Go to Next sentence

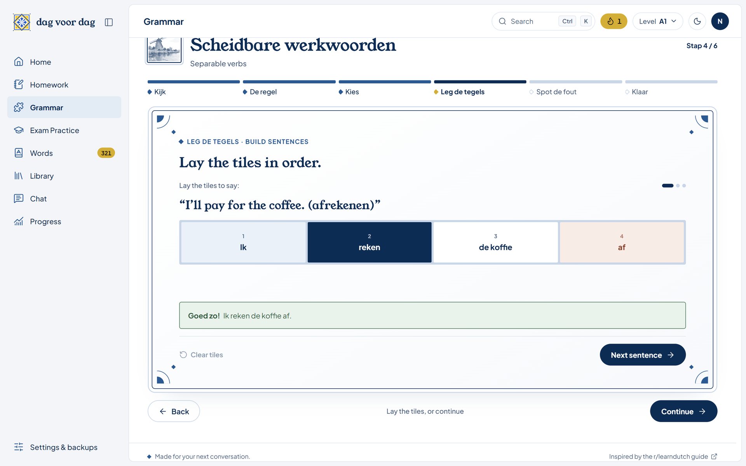tap(643, 355)
